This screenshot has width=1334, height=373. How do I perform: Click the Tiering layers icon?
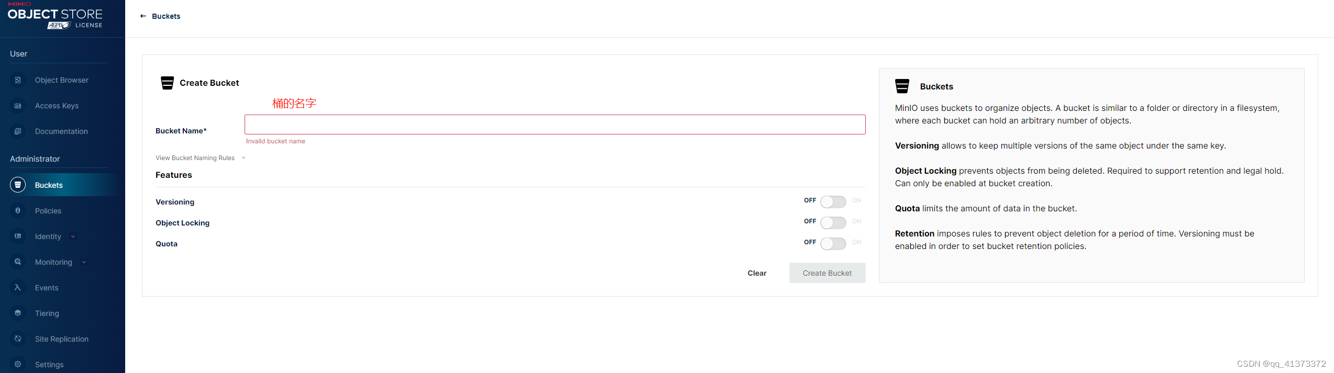tap(18, 313)
